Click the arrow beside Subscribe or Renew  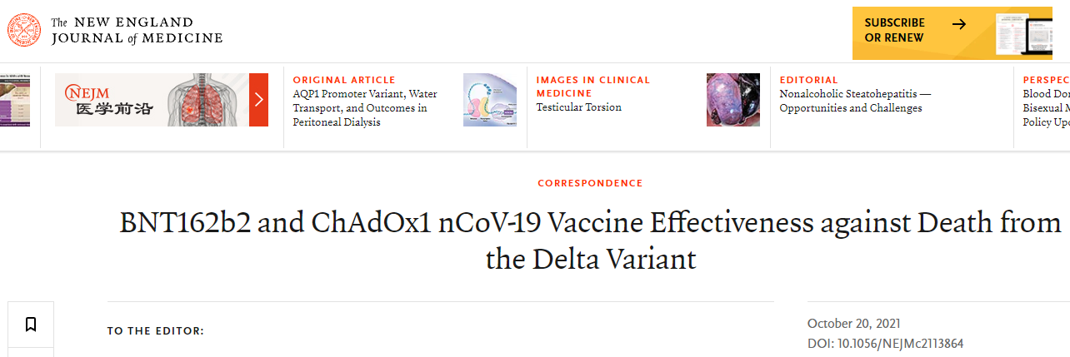click(959, 24)
